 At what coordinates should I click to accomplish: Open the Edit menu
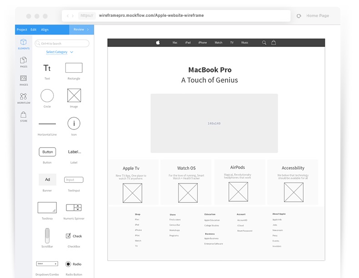point(34,30)
